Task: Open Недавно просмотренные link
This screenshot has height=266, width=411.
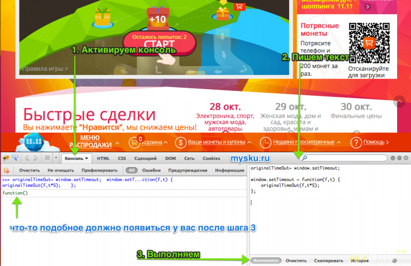Action: pos(304,142)
